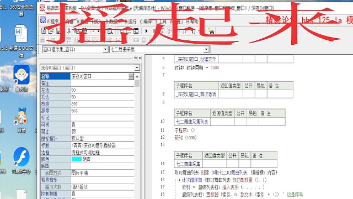The width and height of the screenshot is (353, 199).
Task: Open the C.编译 menu
Action: click(146, 22)
